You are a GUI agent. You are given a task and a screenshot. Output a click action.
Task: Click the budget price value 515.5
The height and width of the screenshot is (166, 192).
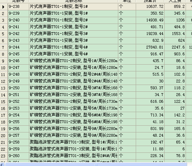click(x=158, y=75)
